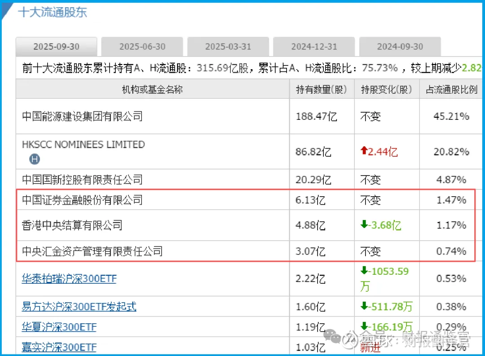Click the 86.82亿 holding value

[313, 152]
